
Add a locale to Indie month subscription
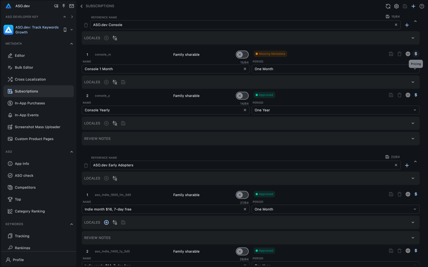106,222
